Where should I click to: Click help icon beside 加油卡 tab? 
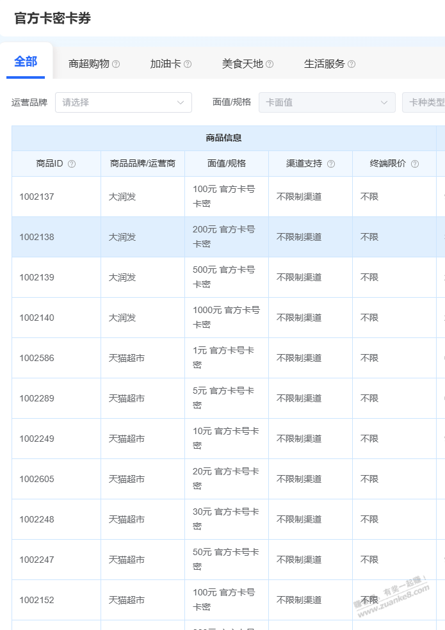[188, 64]
